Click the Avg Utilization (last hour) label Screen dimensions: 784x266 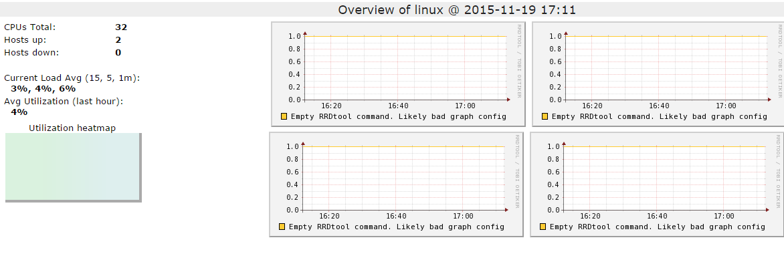tap(64, 101)
